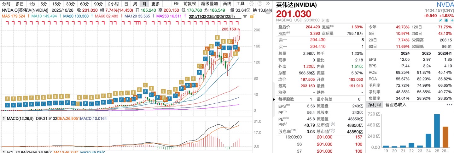Click the question mark beside VOL indicator

coord(3,152)
